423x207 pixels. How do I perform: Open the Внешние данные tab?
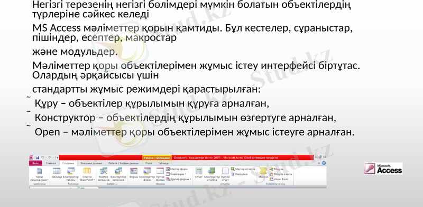[x=91, y=163]
